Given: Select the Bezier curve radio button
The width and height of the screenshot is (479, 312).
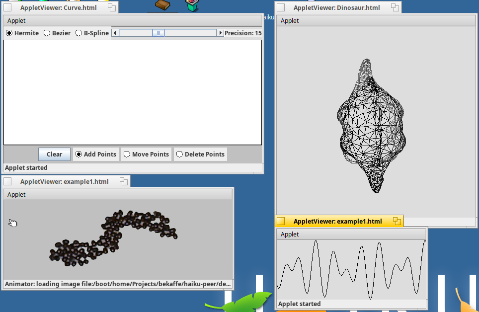Looking at the screenshot, I should coord(57,33).
